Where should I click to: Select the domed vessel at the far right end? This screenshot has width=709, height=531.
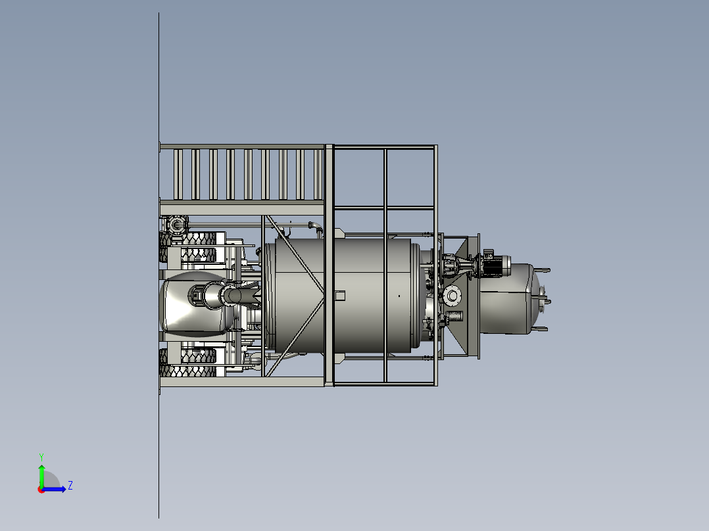[x=511, y=299]
